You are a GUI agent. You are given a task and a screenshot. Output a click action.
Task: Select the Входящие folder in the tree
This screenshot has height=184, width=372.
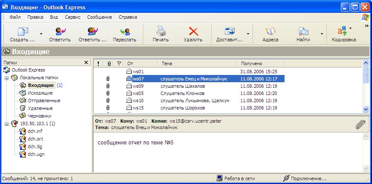point(41,85)
